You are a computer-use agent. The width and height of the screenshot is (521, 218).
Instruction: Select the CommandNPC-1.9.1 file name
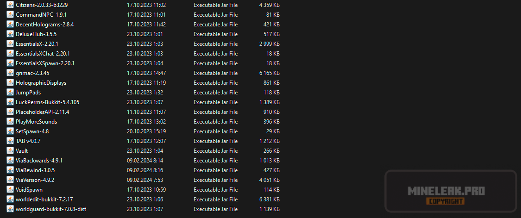click(x=38, y=14)
